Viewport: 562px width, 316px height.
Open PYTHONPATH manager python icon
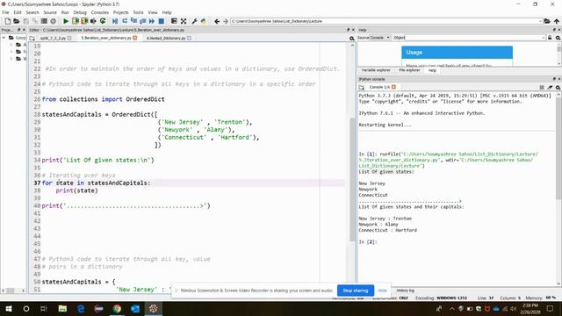(x=204, y=21)
